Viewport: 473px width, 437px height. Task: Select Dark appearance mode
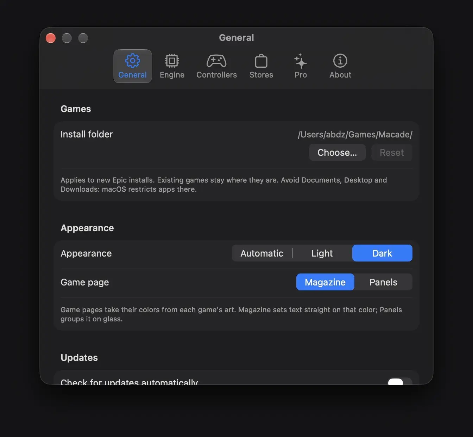382,253
